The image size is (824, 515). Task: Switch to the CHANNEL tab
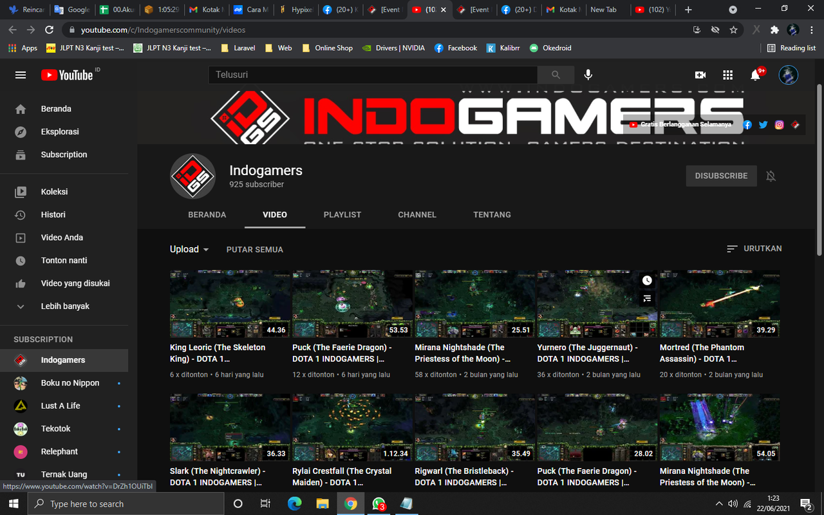coord(417,214)
